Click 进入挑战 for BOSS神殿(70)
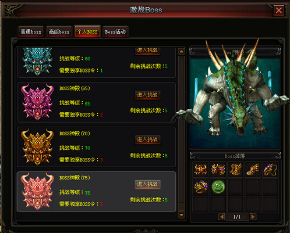Screen dimensions: 290x233 147,139
